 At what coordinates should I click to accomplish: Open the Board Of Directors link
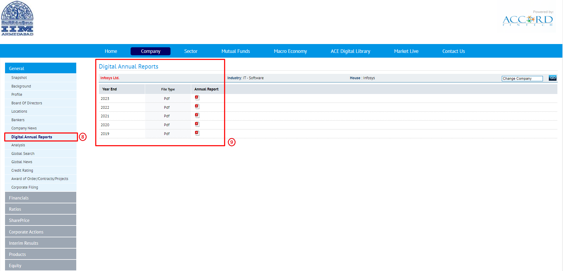(x=27, y=103)
